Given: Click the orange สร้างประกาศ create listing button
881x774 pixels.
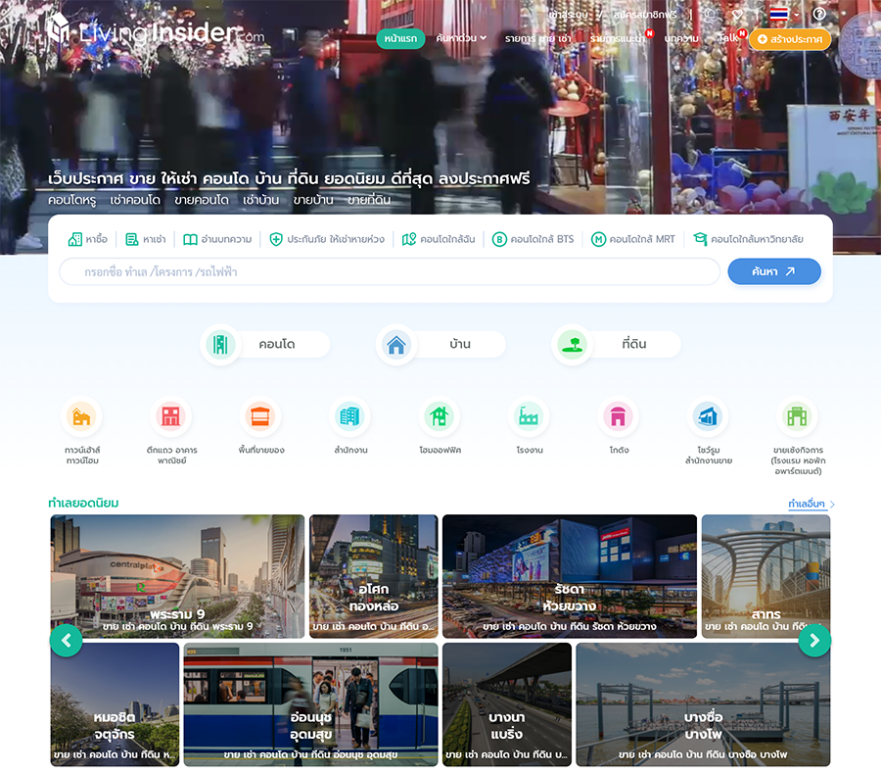Looking at the screenshot, I should tap(789, 39).
